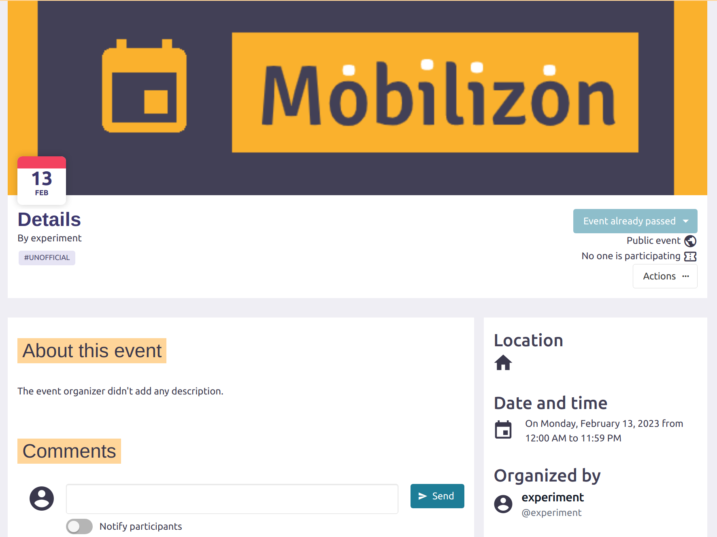The image size is (717, 537).
Task: Click the calendar icon beside the event date
Action: pyautogui.click(x=503, y=430)
